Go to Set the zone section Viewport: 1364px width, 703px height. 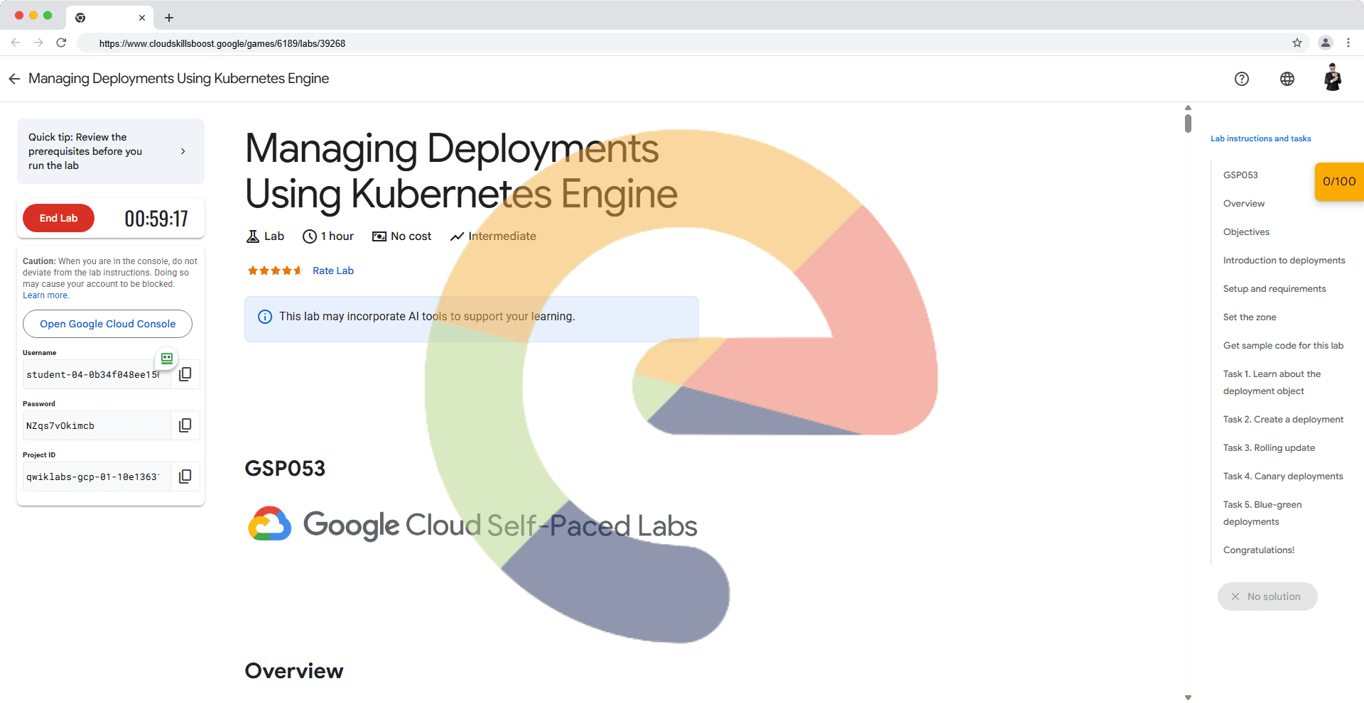coord(1250,317)
